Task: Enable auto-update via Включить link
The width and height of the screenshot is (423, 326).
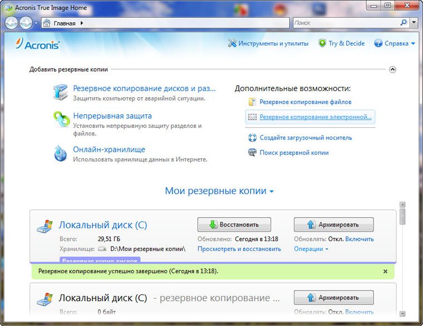Action: point(359,239)
